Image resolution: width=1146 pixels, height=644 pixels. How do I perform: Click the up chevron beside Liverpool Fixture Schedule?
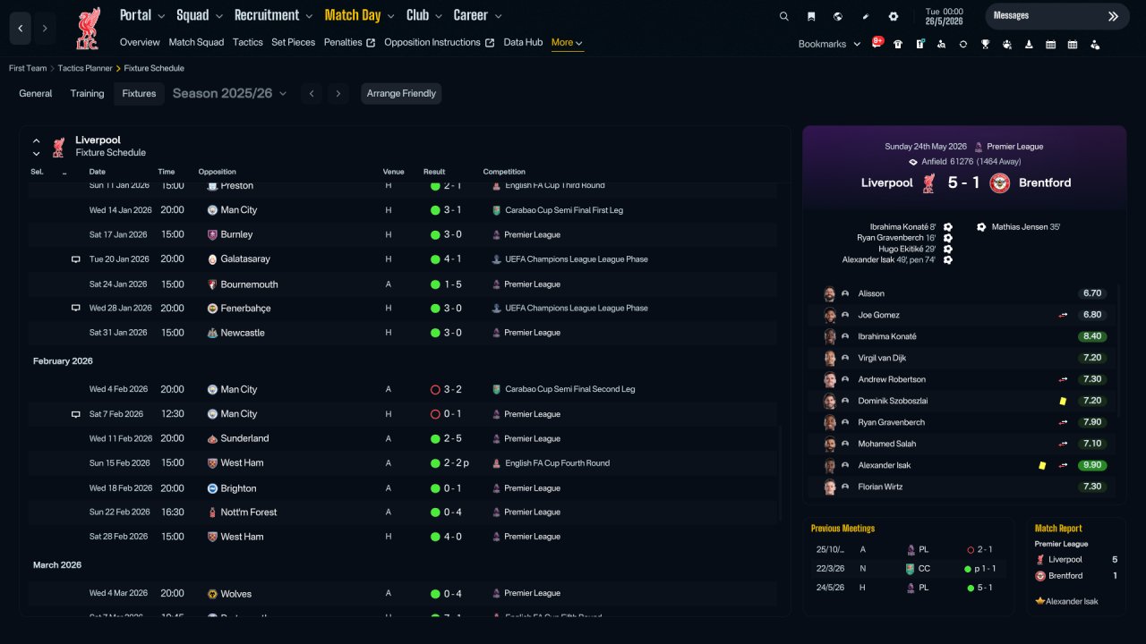[37, 140]
